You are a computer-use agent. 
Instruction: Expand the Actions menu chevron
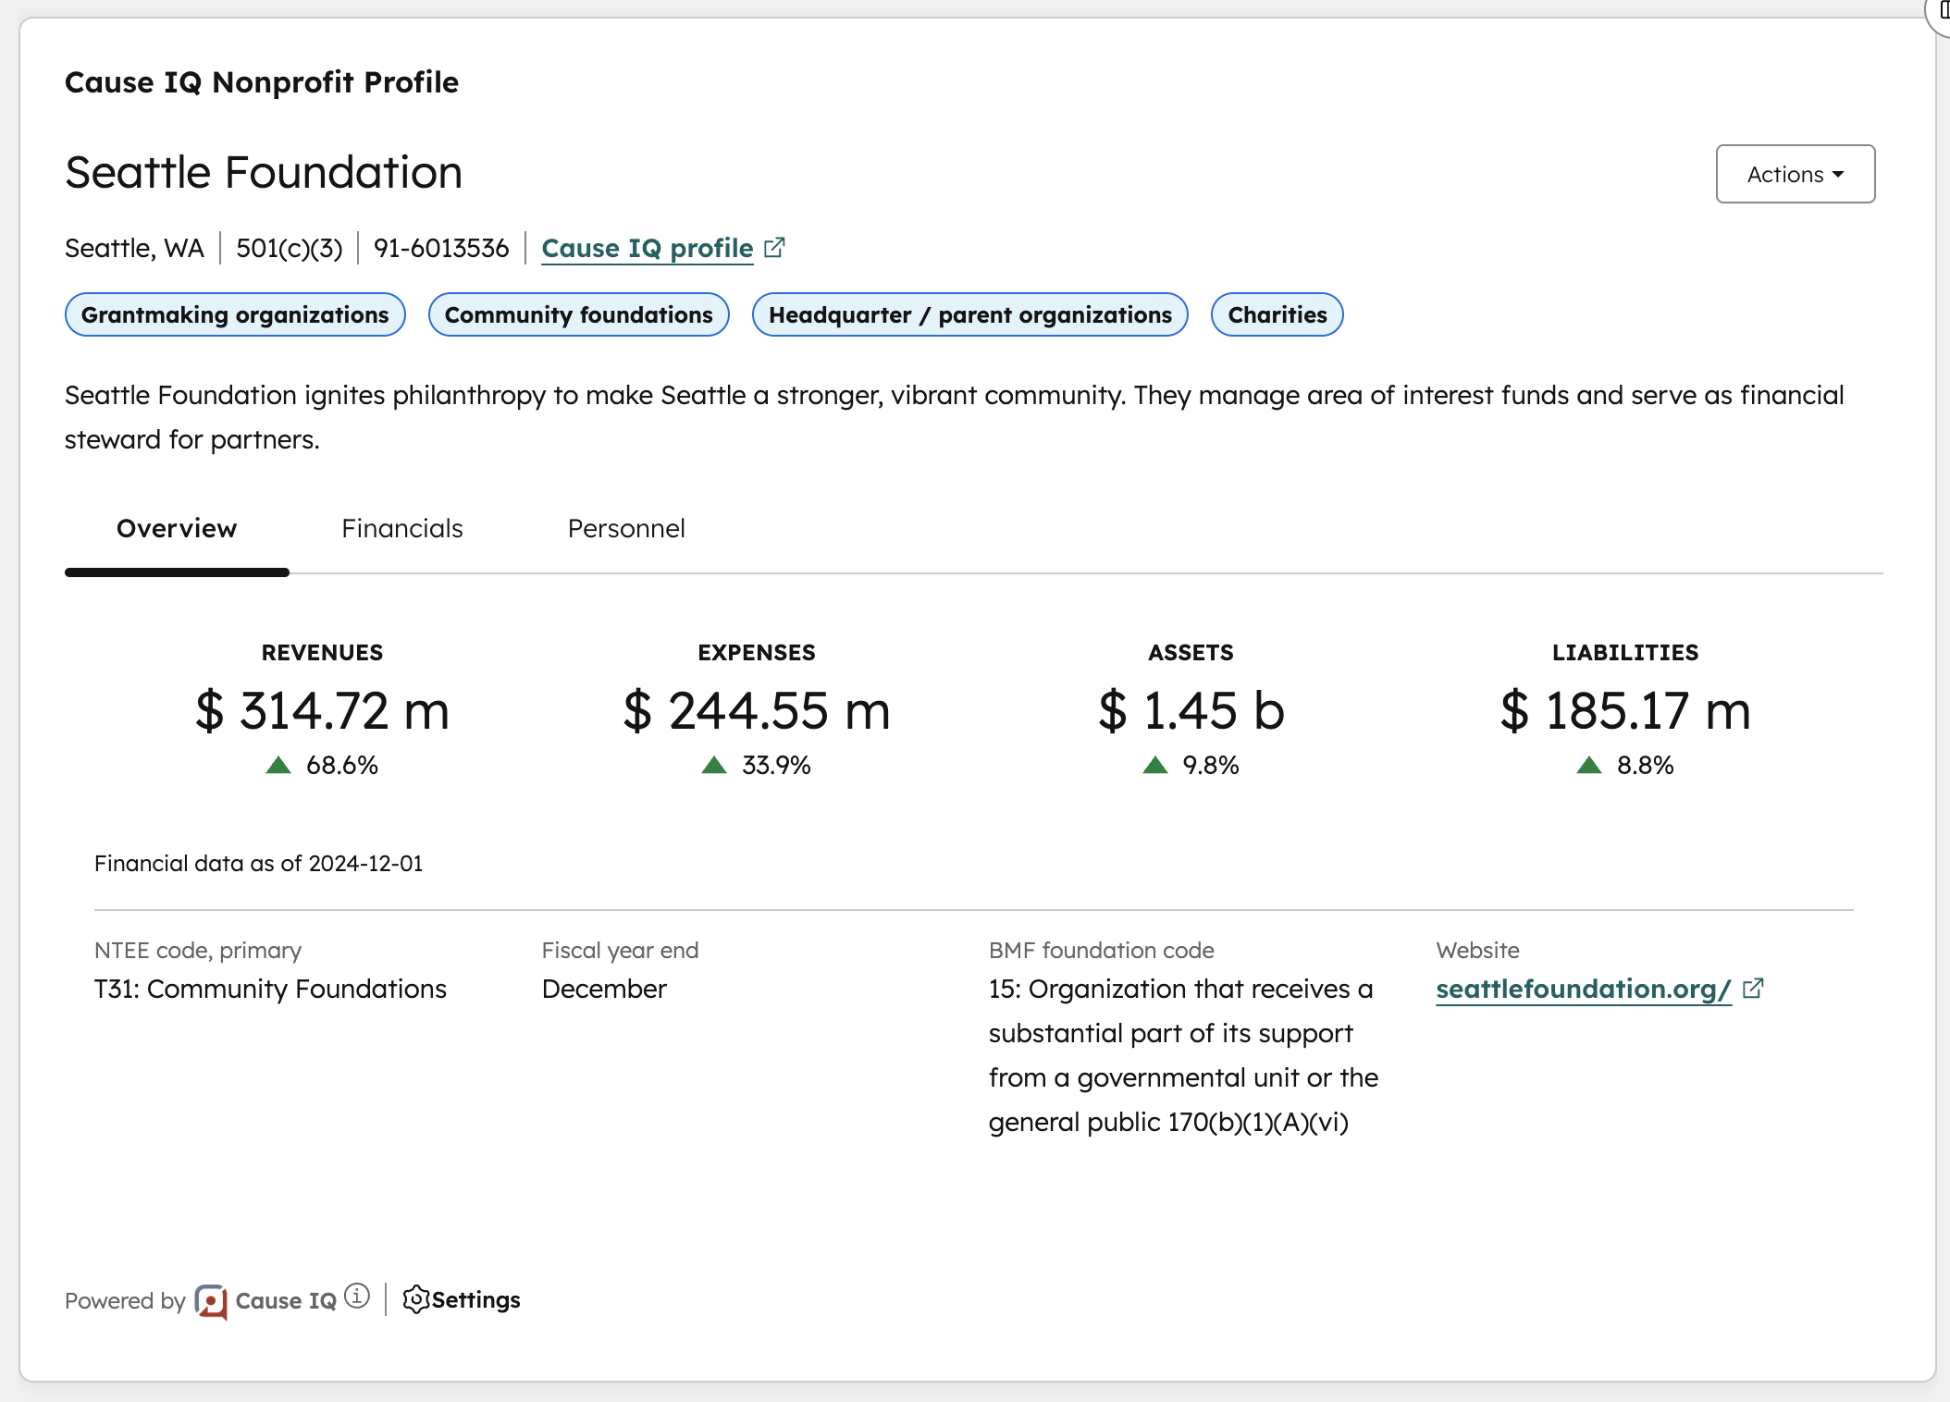[x=1840, y=175]
